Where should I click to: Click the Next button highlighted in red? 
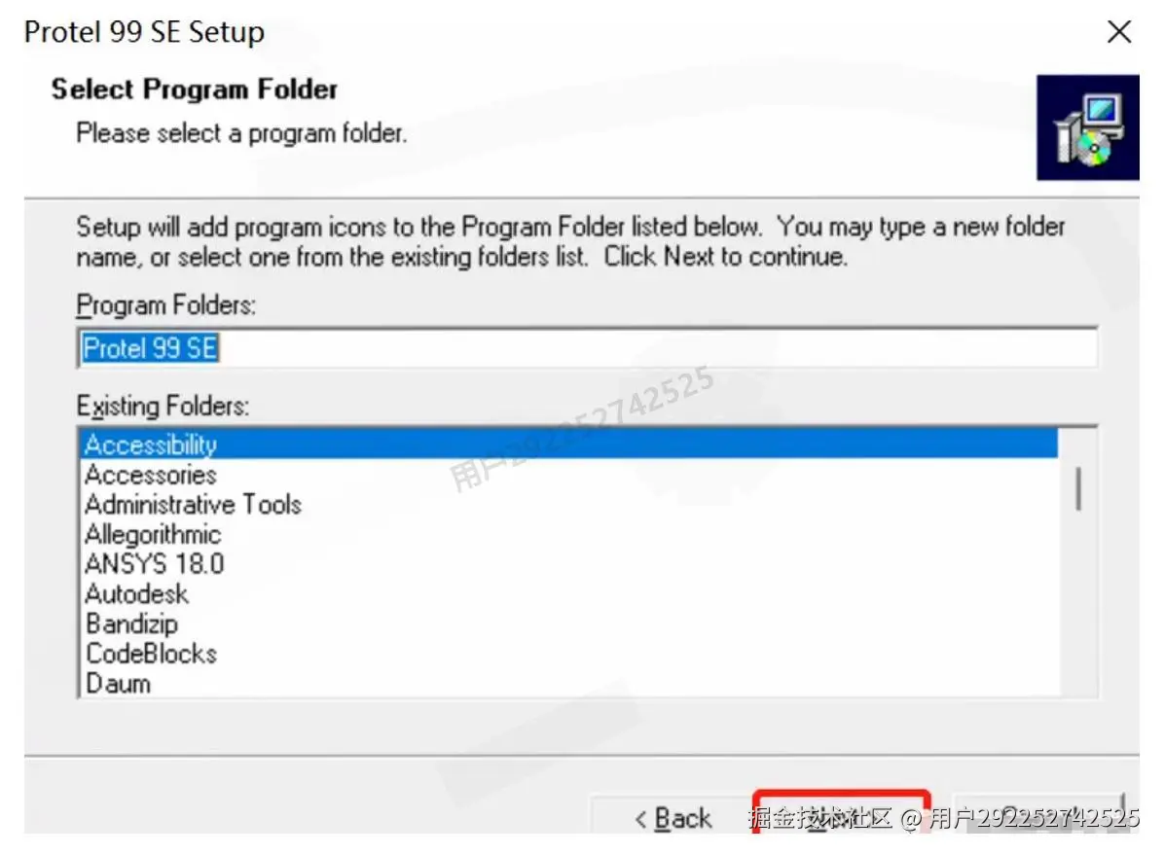[841, 815]
